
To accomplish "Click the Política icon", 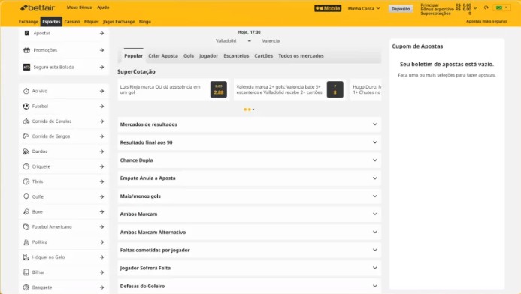I will coord(26,242).
